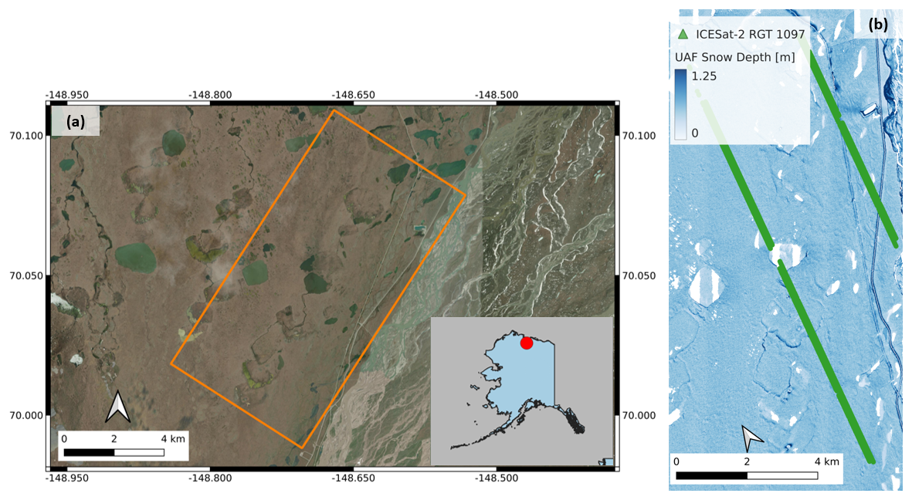This screenshot has width=912, height=500.
Task: Click the northern corner of the orange rectangle
Action: coord(334,110)
